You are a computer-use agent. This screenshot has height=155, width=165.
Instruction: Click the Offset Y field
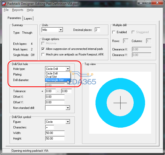[55, 102]
